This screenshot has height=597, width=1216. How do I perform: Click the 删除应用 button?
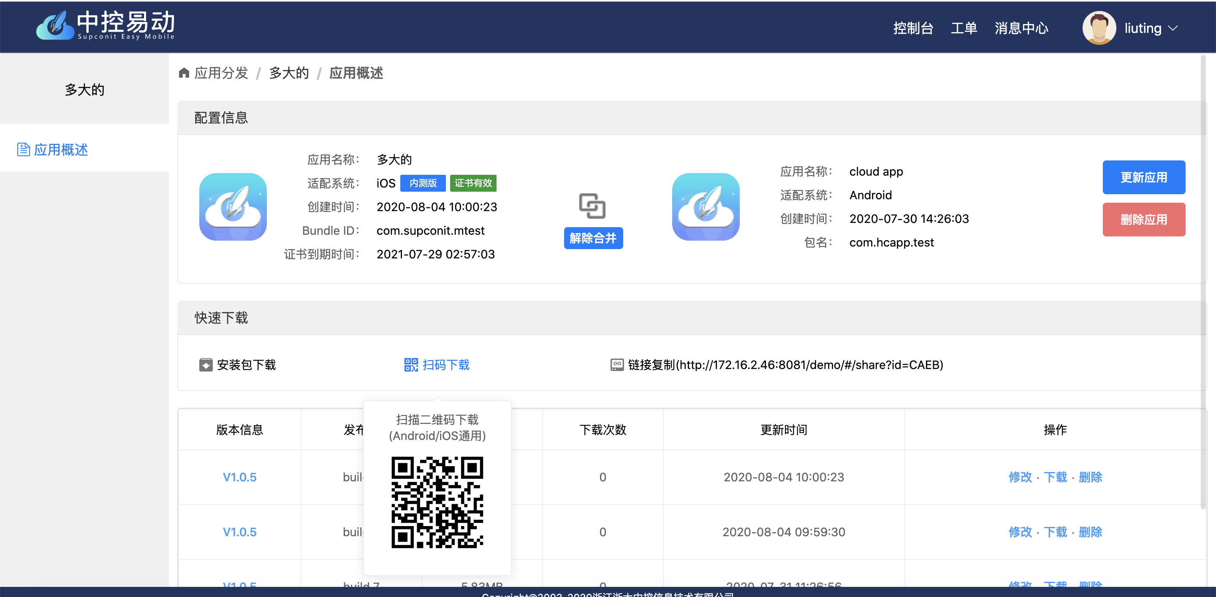[x=1144, y=220]
